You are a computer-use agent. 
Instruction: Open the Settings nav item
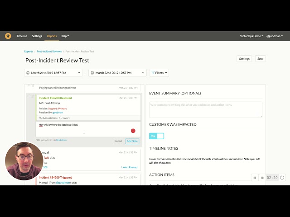coord(37,36)
